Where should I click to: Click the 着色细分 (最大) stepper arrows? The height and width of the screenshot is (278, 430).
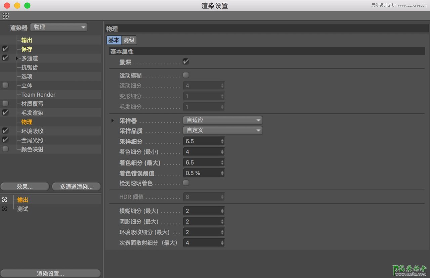222,163
